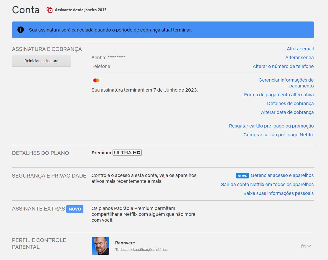Screen dimensions: 328x260
Task: Click the 'DETALHES DO PLANO' section heading
Action: tap(40, 153)
